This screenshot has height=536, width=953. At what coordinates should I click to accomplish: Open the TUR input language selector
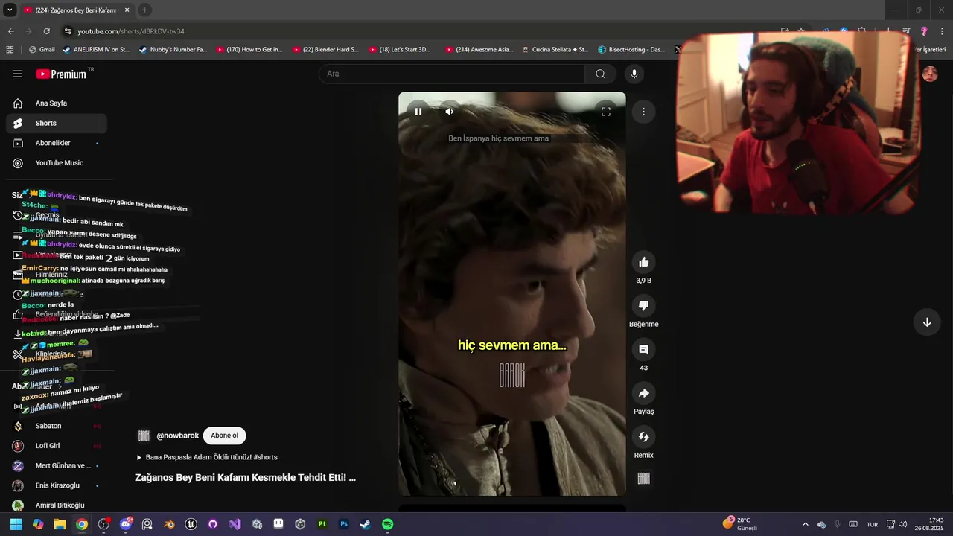(872, 525)
